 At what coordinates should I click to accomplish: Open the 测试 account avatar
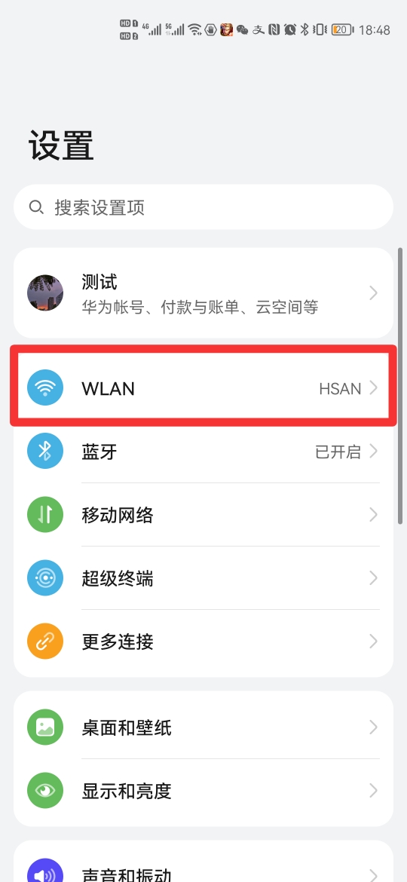point(45,293)
